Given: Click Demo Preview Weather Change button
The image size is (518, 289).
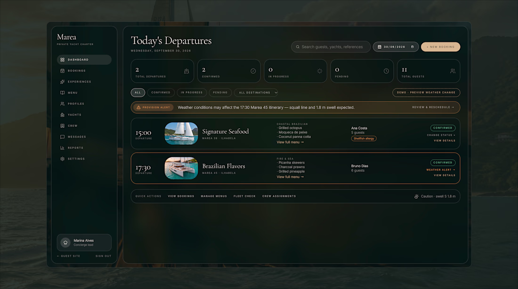Looking at the screenshot, I should click(x=426, y=93).
